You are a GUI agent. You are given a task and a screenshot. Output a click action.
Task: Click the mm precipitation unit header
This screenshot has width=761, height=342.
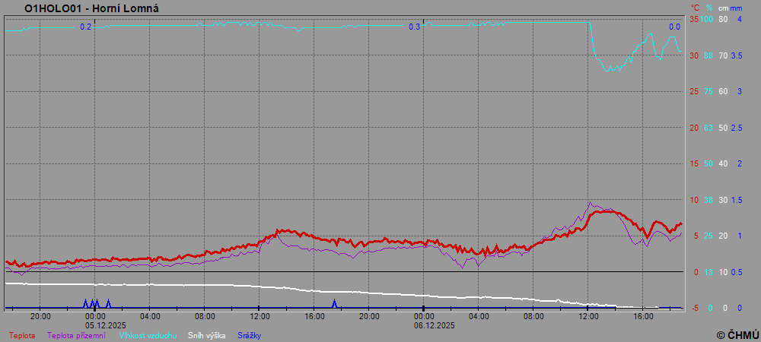click(736, 8)
